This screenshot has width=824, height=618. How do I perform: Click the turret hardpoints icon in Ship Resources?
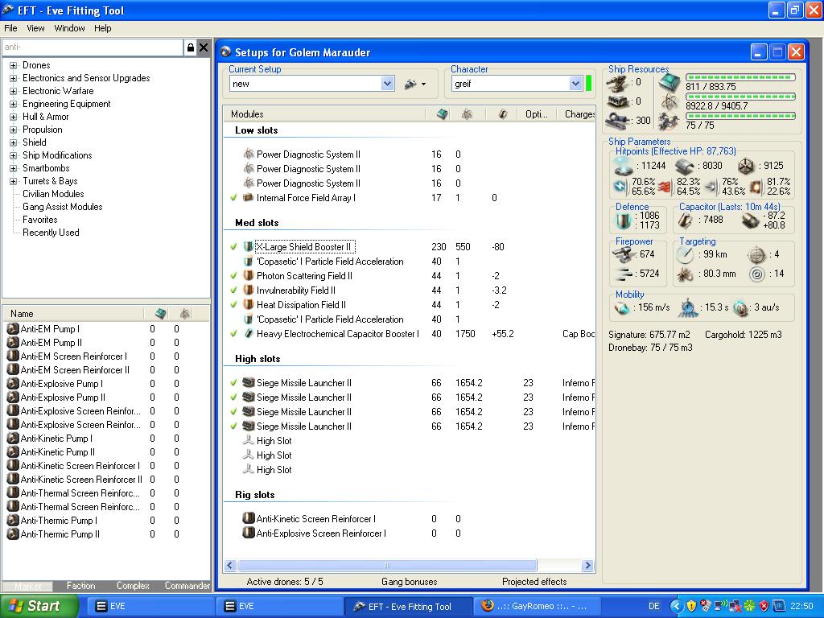pyautogui.click(x=617, y=83)
